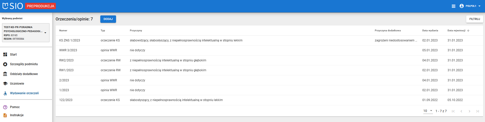
Task: Click the Start dashboard icon
Action: (x=5, y=55)
